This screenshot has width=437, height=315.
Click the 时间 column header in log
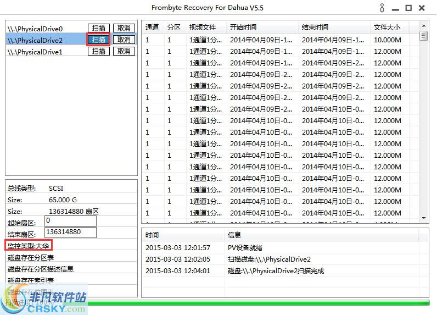[x=183, y=235]
